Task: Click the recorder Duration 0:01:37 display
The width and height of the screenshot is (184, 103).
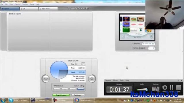Action: pyautogui.click(x=119, y=90)
